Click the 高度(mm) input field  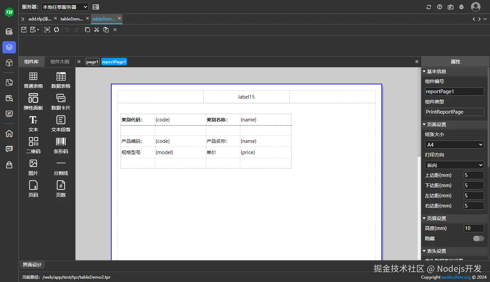[474, 228]
